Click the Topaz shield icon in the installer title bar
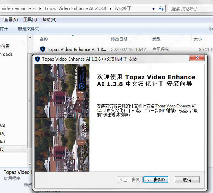This screenshot has height=193, width=213. tap(38, 59)
